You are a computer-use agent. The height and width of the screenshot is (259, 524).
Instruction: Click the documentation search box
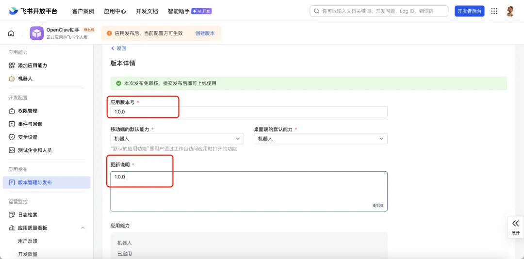point(379,11)
